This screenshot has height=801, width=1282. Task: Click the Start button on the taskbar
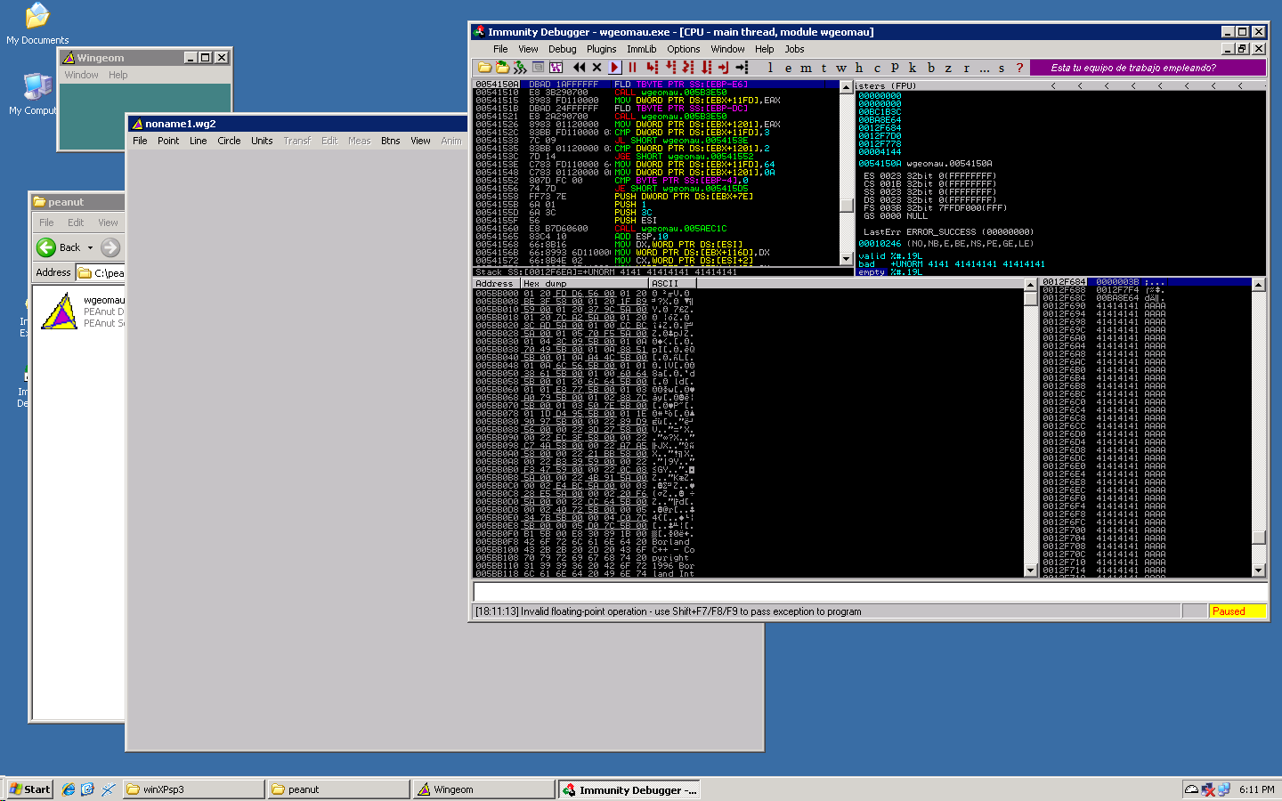coord(29,789)
